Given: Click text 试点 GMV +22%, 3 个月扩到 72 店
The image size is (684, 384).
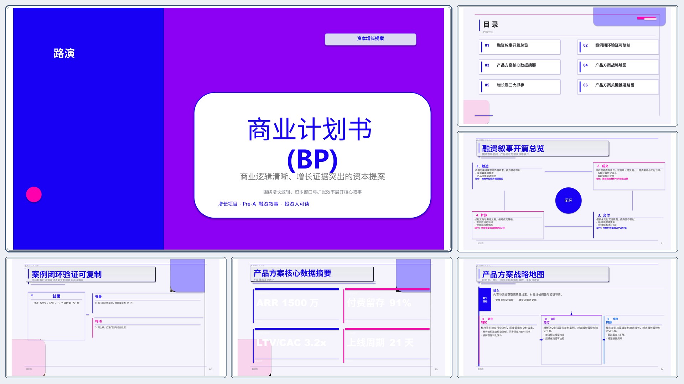Looking at the screenshot, I should pos(56,303).
